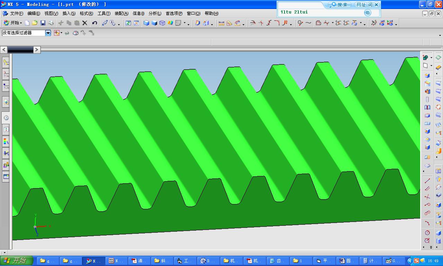Click the Circle curve tool in right toolbar
Viewport: 443px width, 266px height.
coord(427,233)
